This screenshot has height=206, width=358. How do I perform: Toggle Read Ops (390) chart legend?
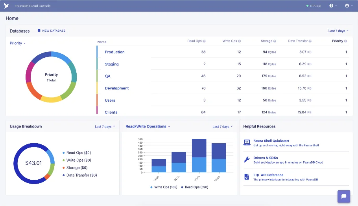[x=194, y=187]
